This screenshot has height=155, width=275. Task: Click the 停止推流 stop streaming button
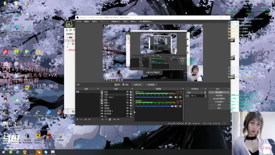[219, 92]
